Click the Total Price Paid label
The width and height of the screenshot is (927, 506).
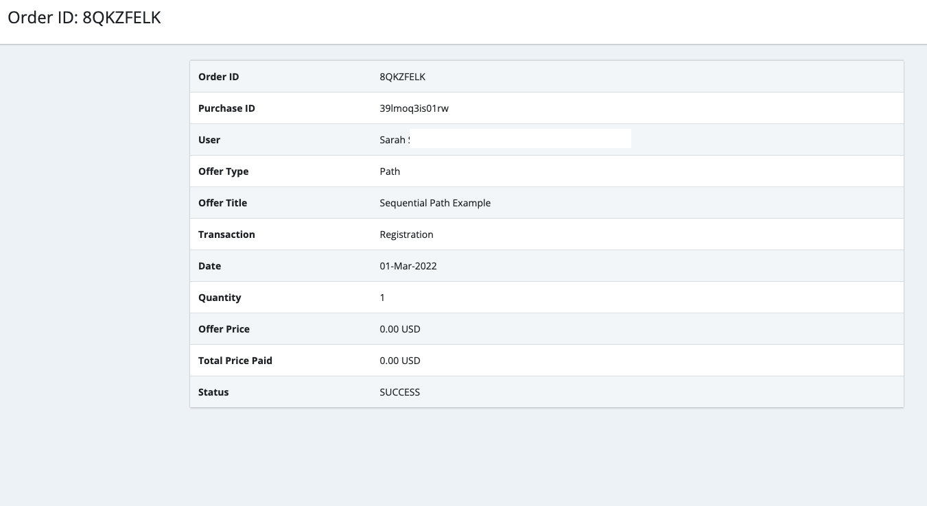[x=235, y=361]
